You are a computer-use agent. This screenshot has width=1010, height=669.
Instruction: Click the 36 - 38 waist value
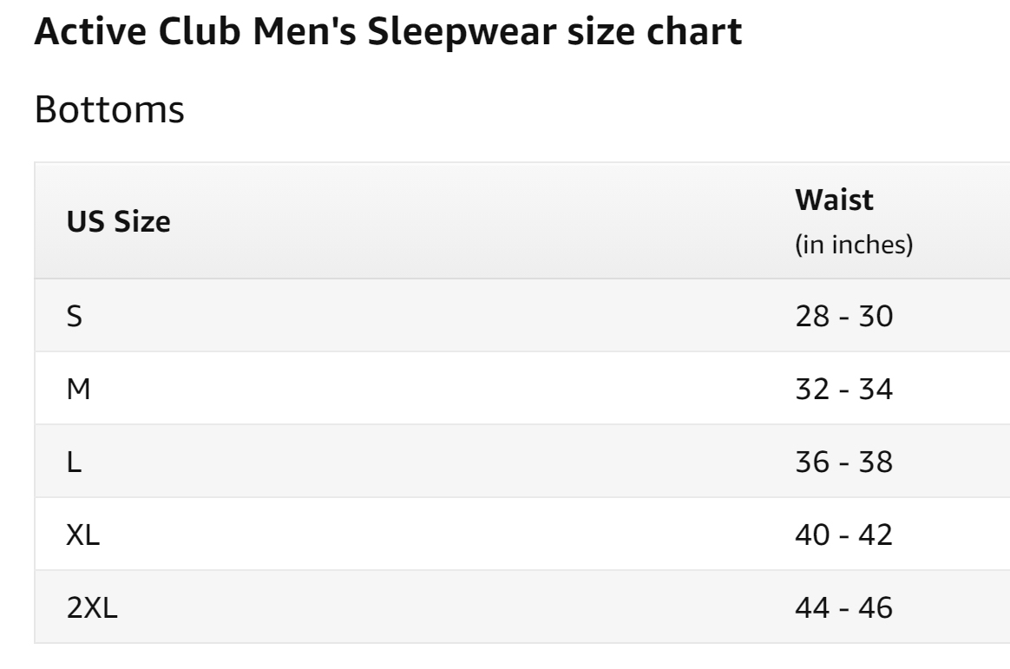[843, 462]
